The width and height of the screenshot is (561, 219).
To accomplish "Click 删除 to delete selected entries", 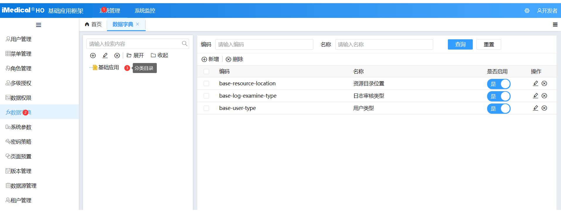I will [234, 59].
